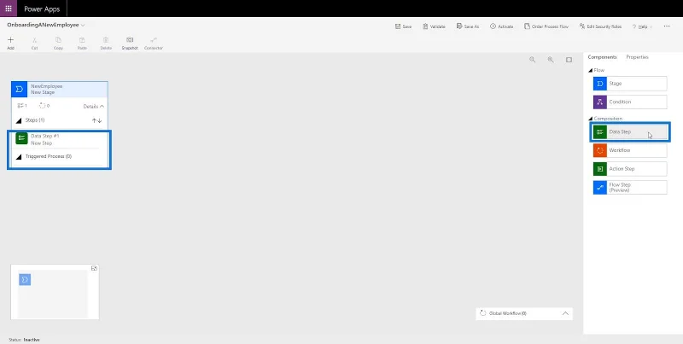683x344 pixels.
Task: Select the Action Step component
Action: (x=630, y=168)
